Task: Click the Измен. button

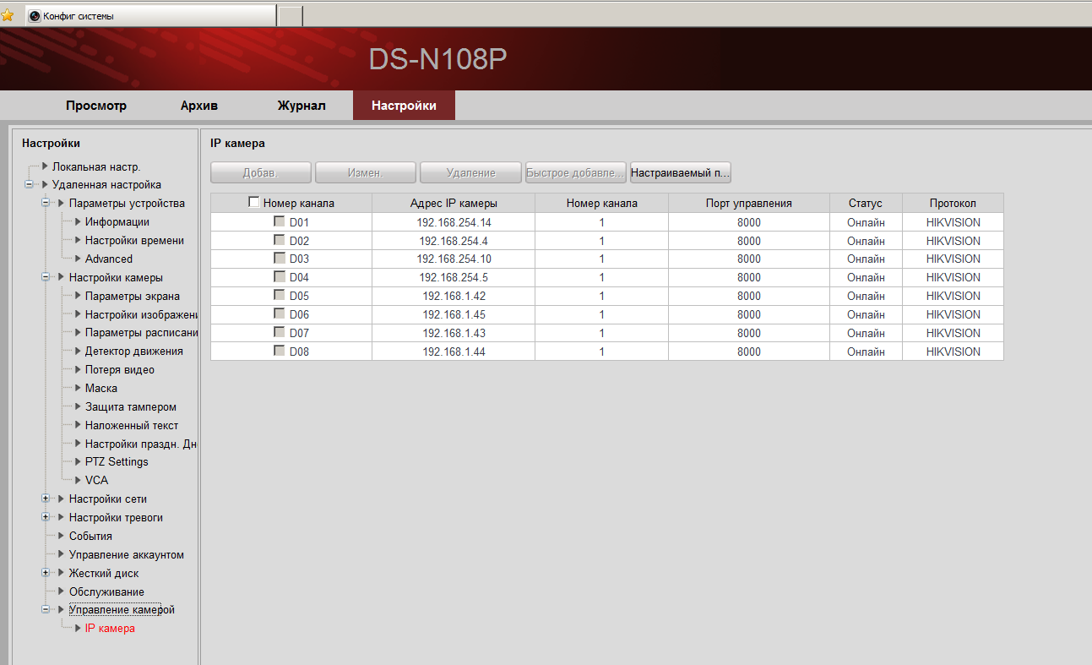Action: [366, 172]
